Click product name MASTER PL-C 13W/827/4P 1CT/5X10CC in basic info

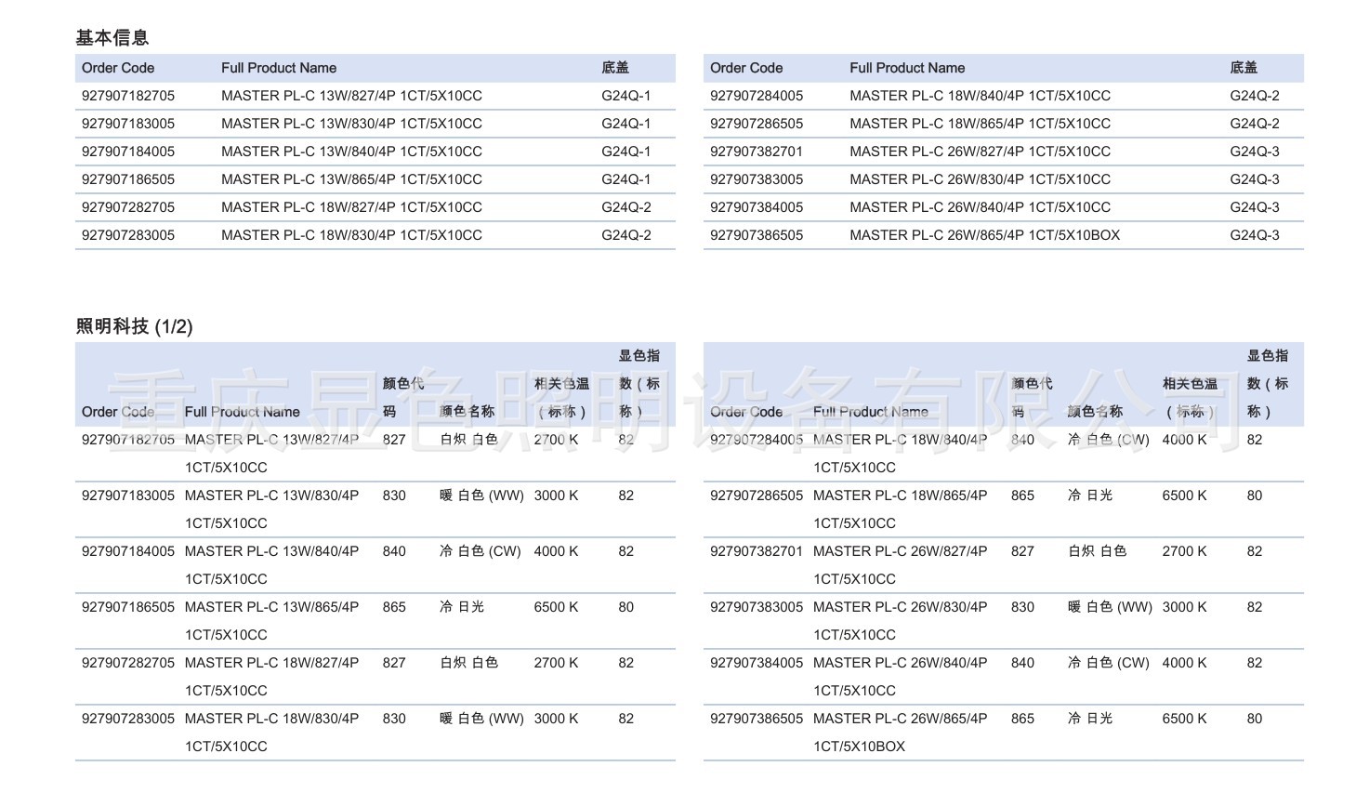351,96
